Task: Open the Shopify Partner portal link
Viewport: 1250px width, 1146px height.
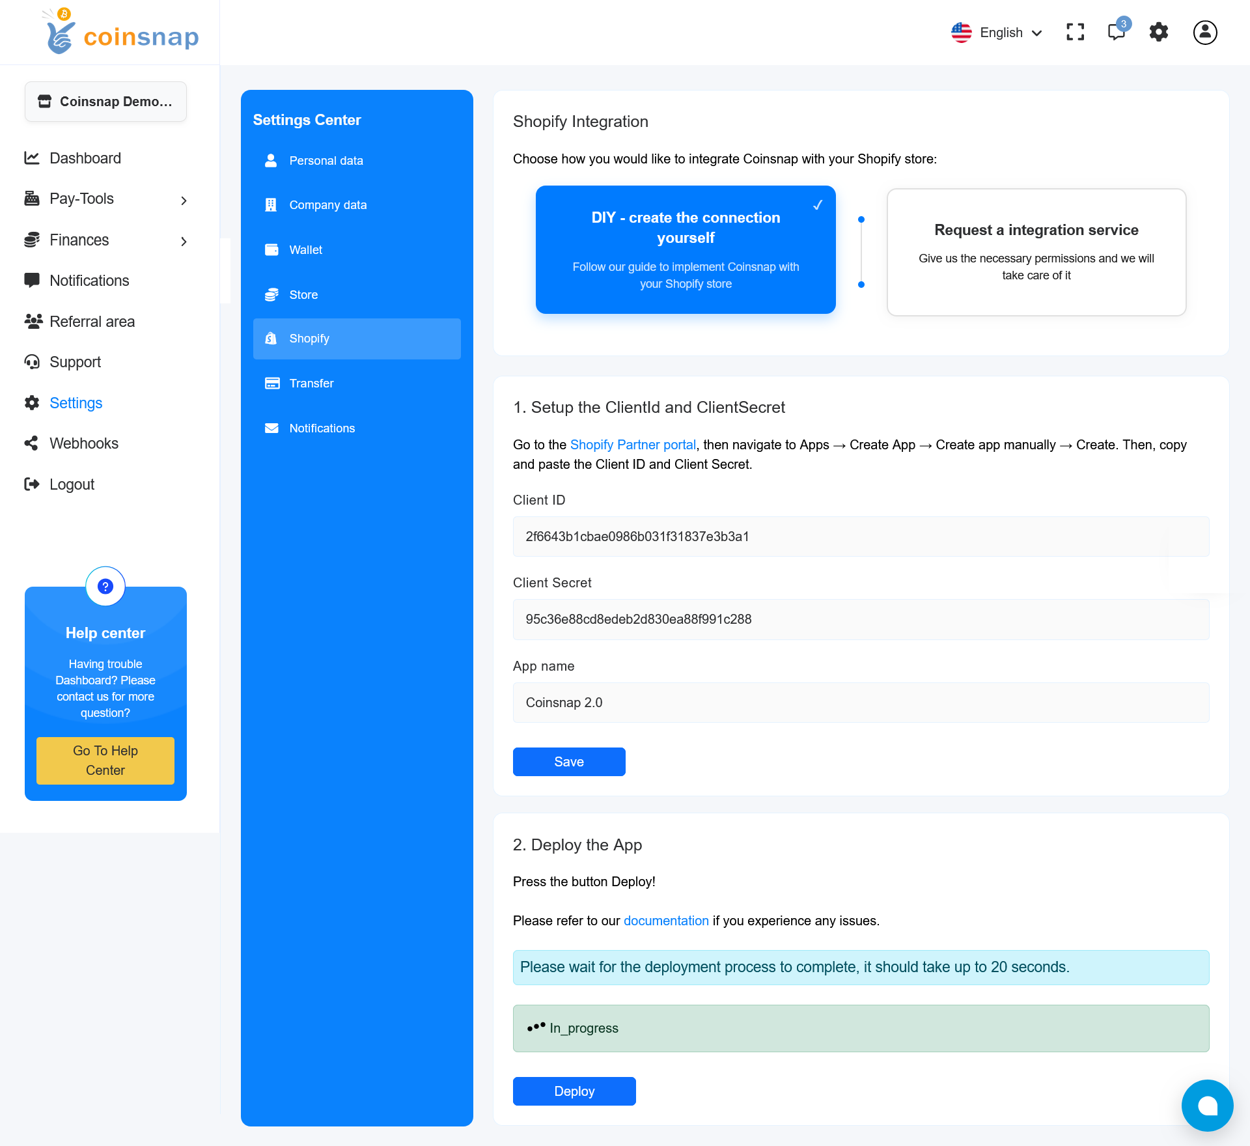Action: tap(633, 445)
